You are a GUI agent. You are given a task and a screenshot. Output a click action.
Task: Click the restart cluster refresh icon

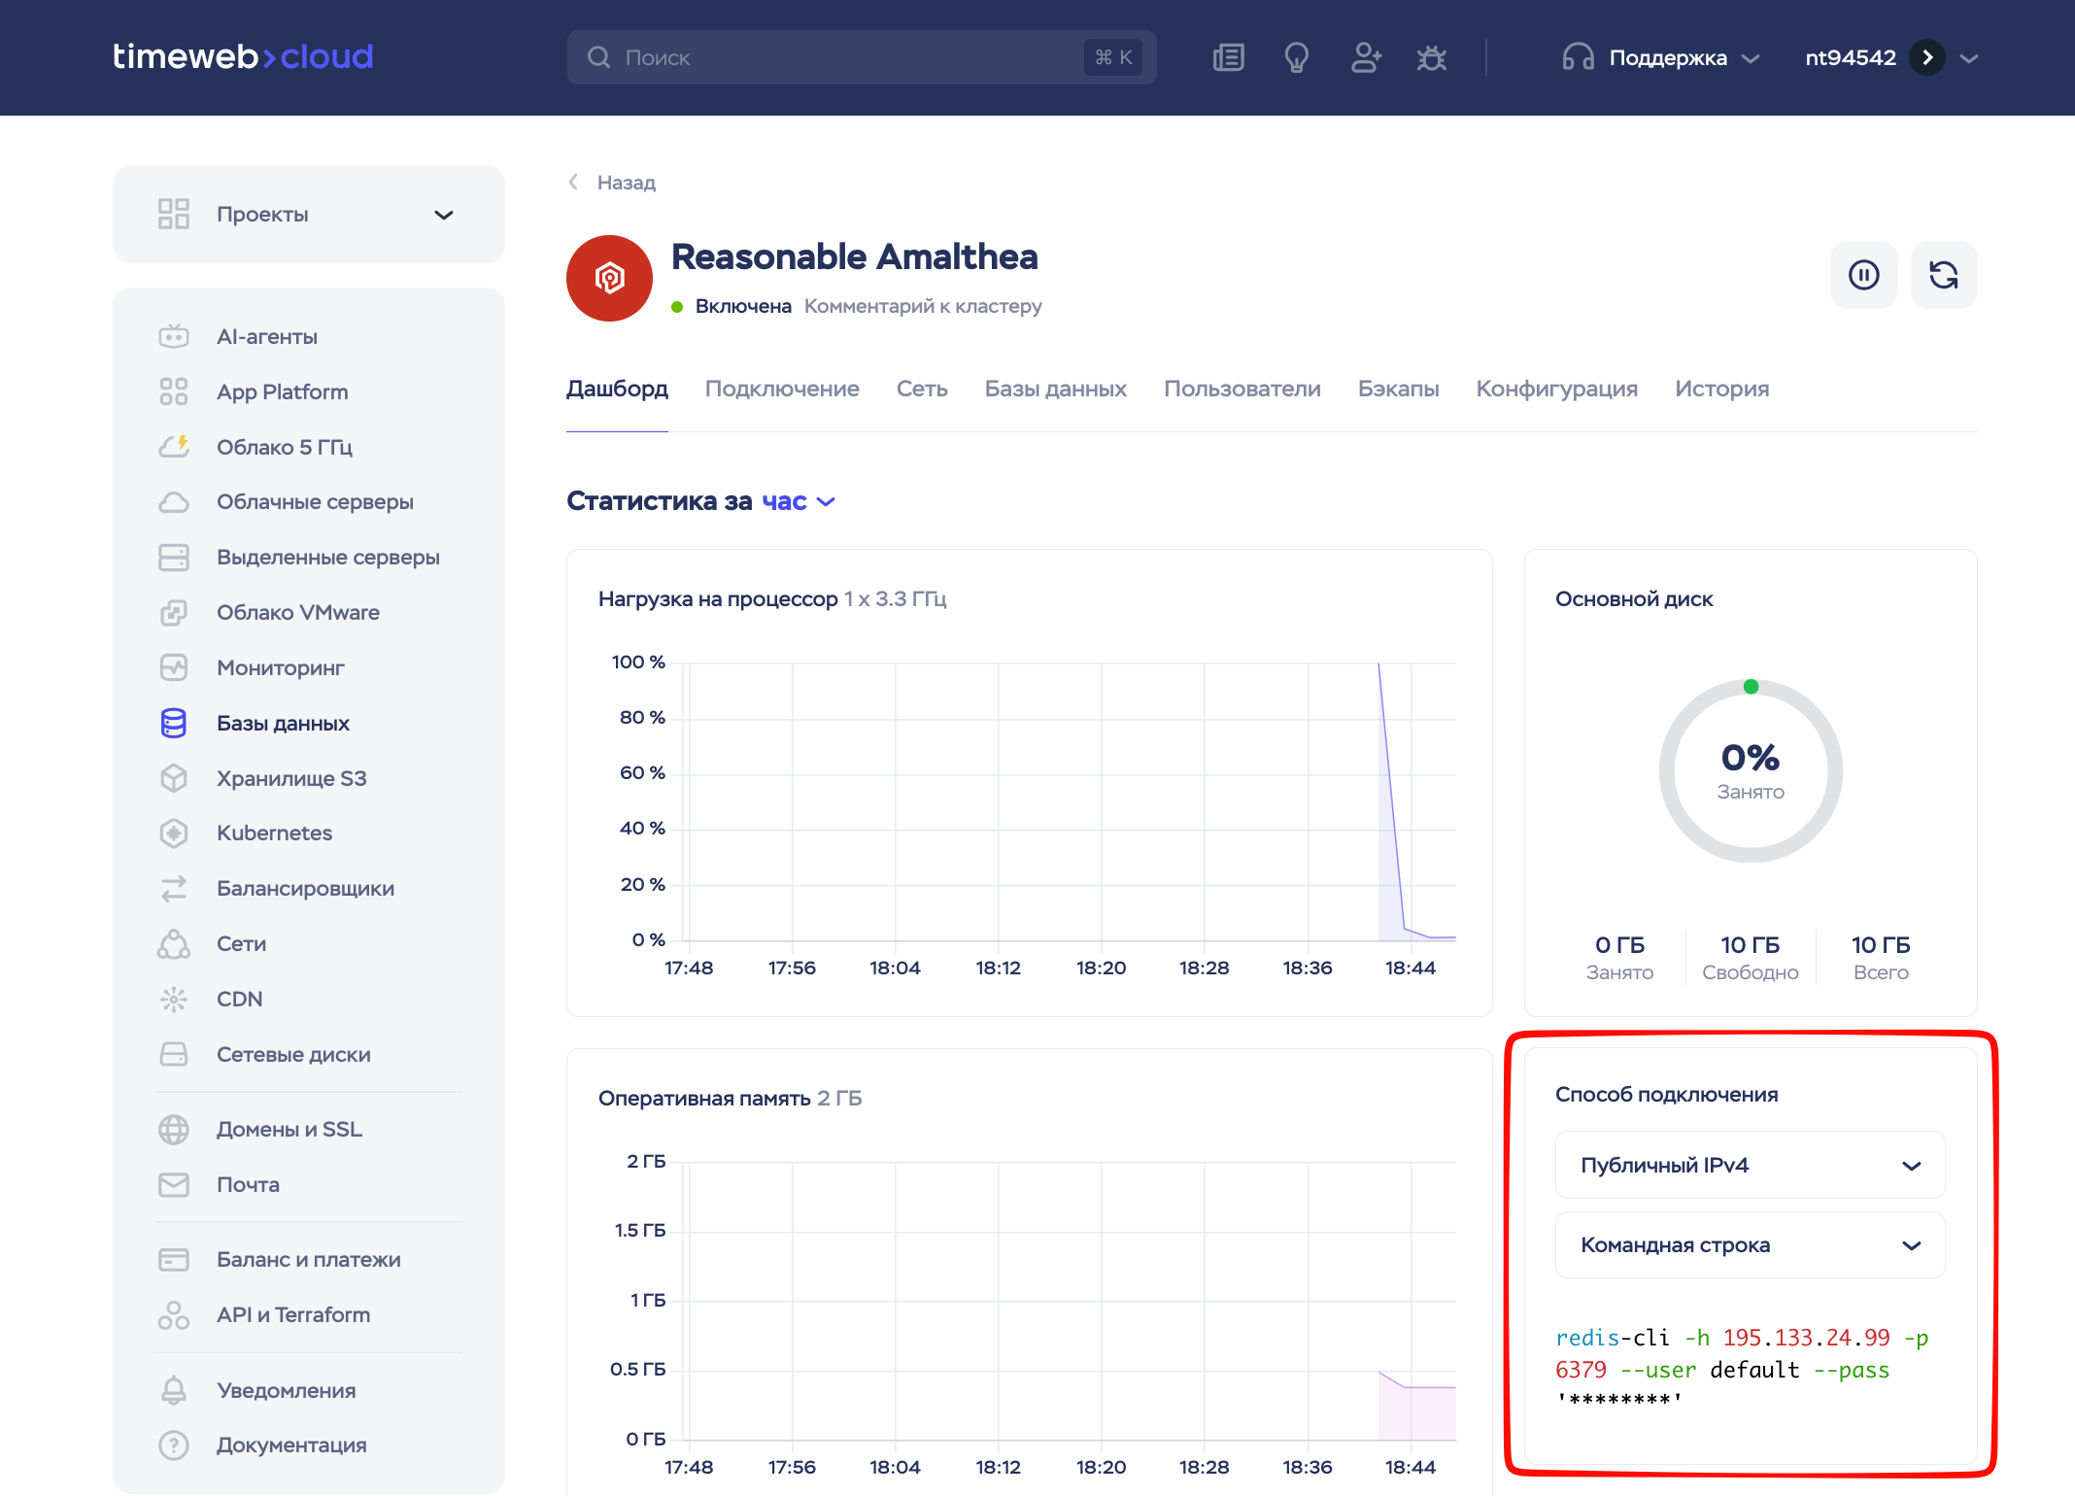coord(1943,275)
